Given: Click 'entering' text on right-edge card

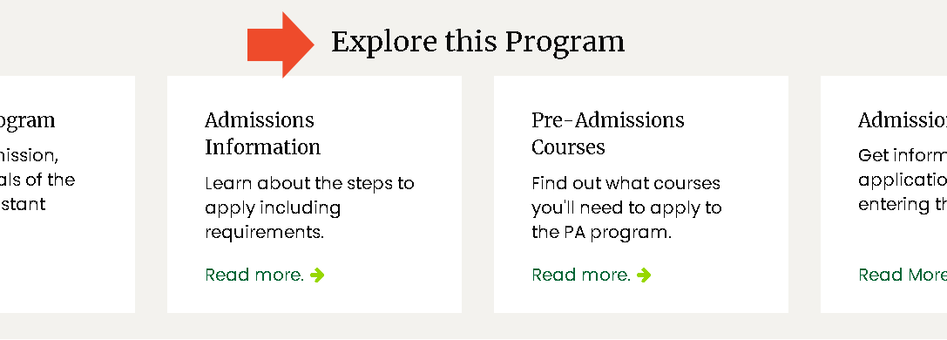Looking at the screenshot, I should pos(894,205).
